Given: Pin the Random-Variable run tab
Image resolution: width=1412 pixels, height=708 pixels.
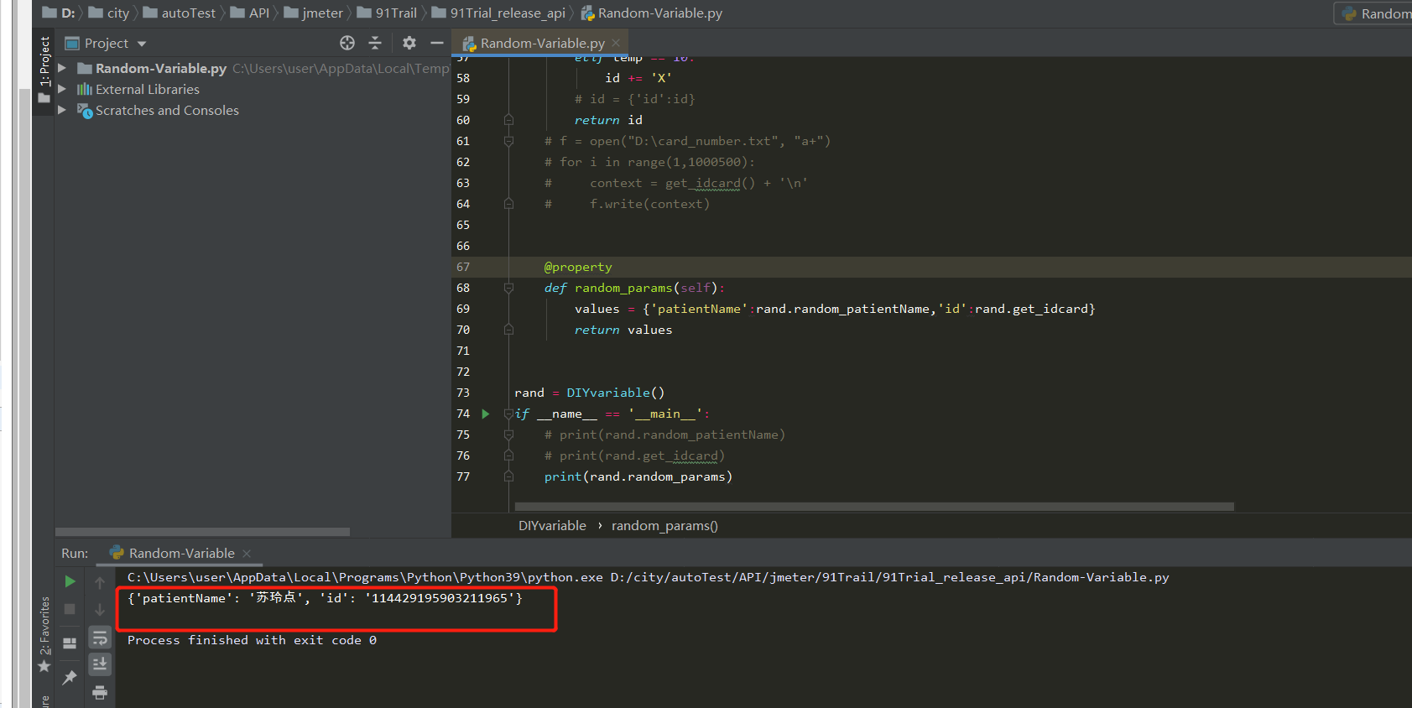Looking at the screenshot, I should [70, 677].
